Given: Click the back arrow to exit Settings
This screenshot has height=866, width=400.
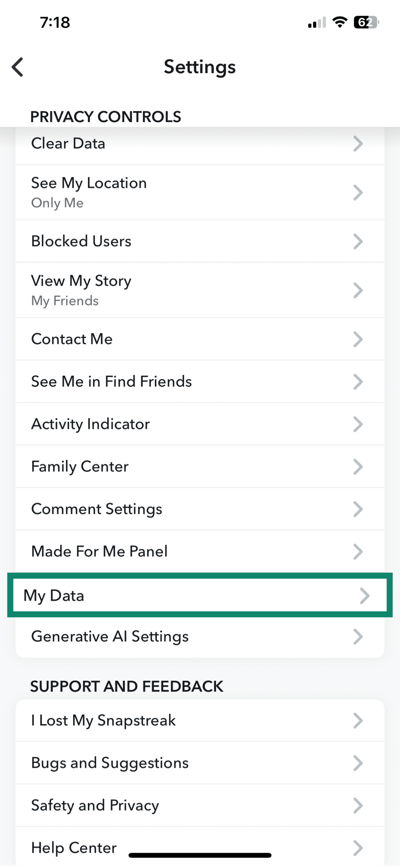Looking at the screenshot, I should (18, 67).
